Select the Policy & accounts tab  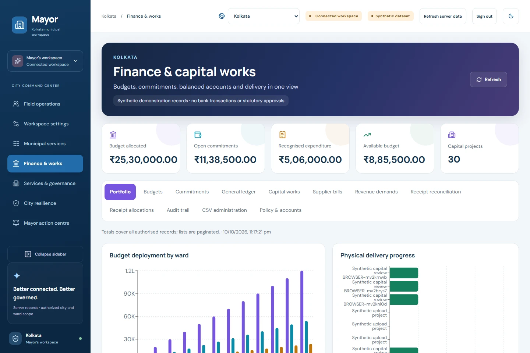click(x=280, y=210)
